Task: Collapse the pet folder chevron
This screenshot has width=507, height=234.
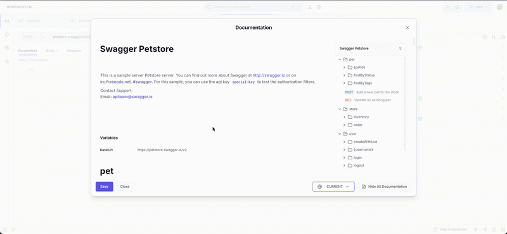Action: (340, 59)
